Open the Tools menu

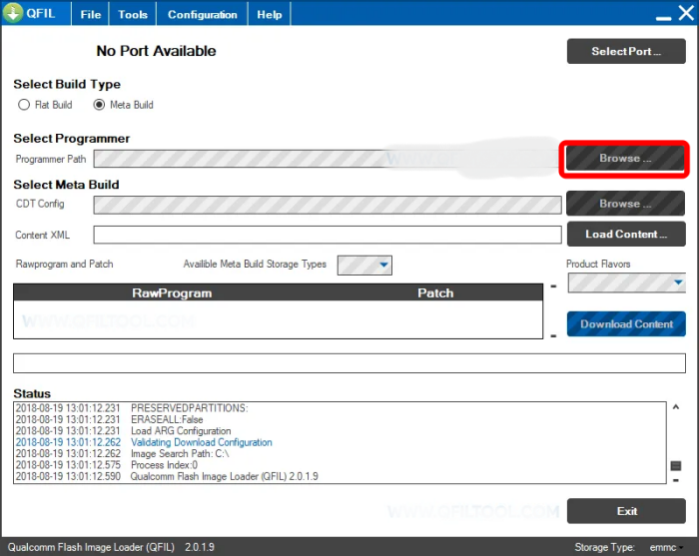[133, 14]
